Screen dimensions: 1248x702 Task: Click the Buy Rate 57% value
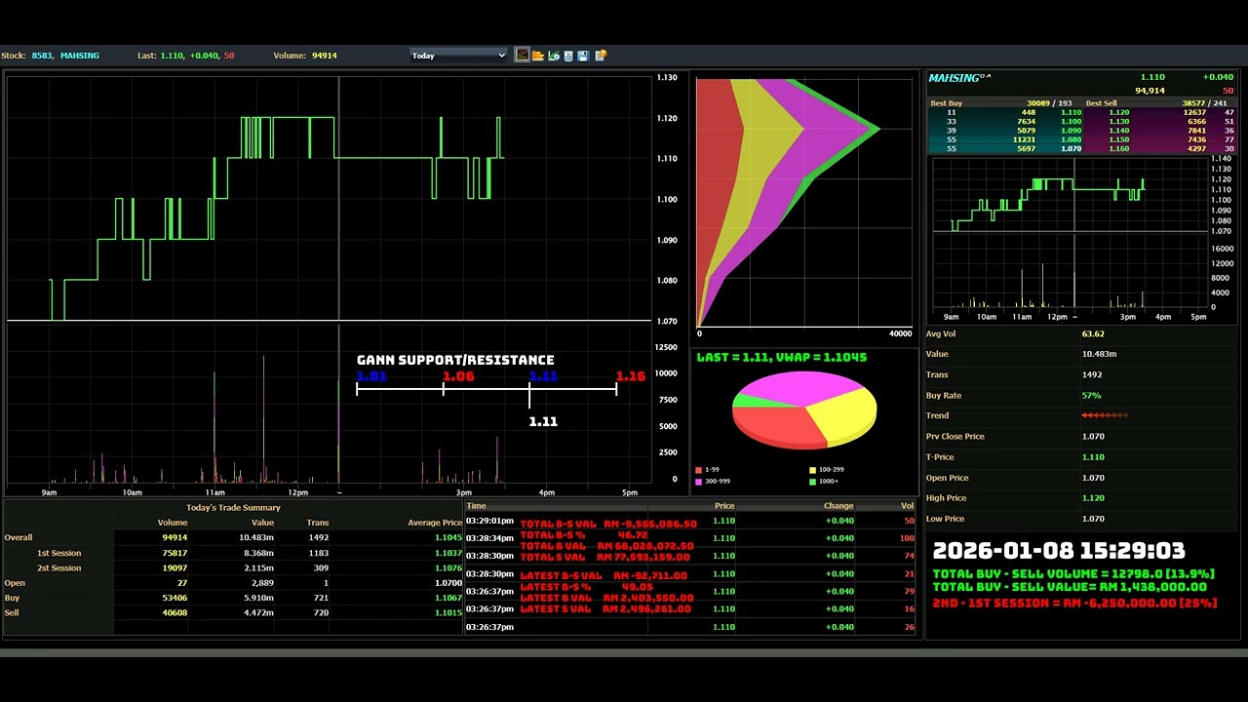coord(1091,396)
